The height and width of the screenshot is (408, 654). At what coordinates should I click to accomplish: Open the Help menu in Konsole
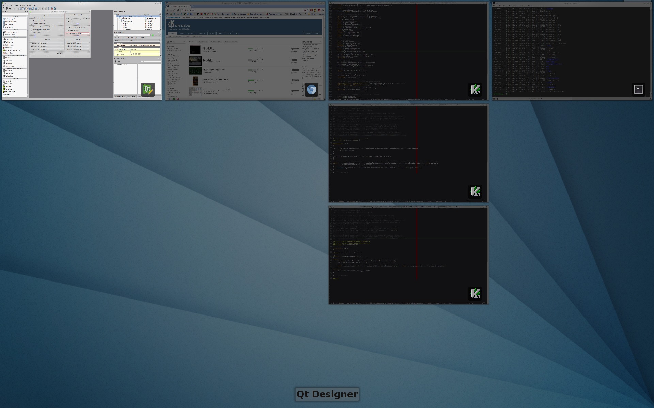point(530,6)
